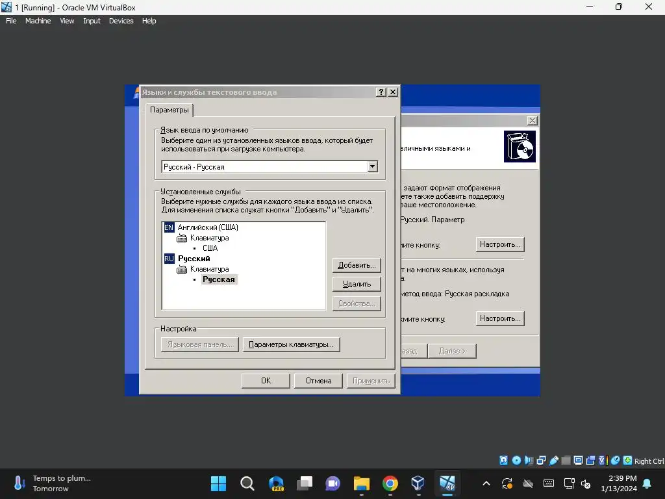Click the OneDrive cloud tray icon
Viewport: 665px width, 499px height.
(527, 483)
